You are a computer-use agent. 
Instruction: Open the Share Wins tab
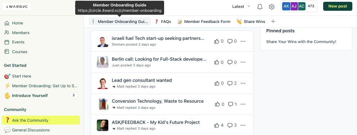pyautogui.click(x=251, y=22)
